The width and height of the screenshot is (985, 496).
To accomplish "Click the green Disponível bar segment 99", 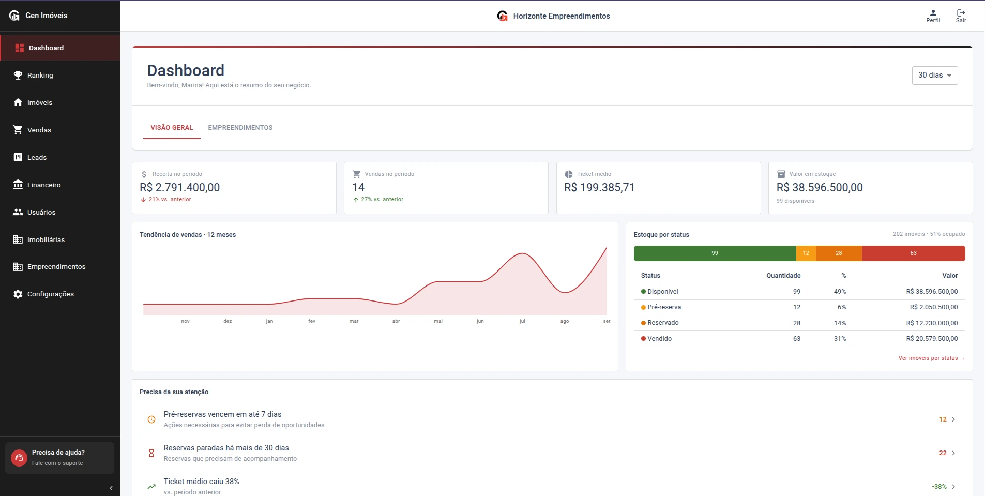I will point(715,253).
